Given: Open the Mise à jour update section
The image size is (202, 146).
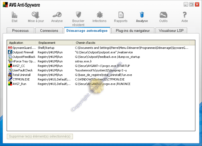Looking at the screenshot, I should point(36,17).
